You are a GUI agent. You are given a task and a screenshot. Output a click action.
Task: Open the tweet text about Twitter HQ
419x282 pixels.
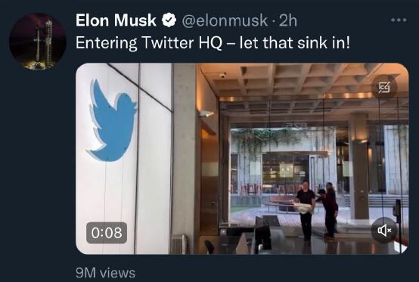point(213,43)
